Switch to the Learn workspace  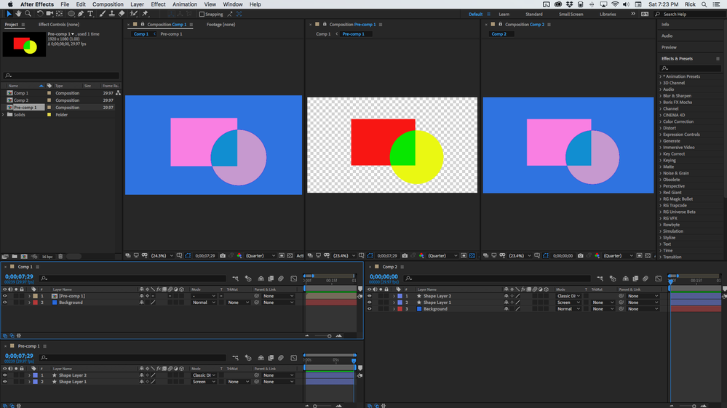(504, 14)
